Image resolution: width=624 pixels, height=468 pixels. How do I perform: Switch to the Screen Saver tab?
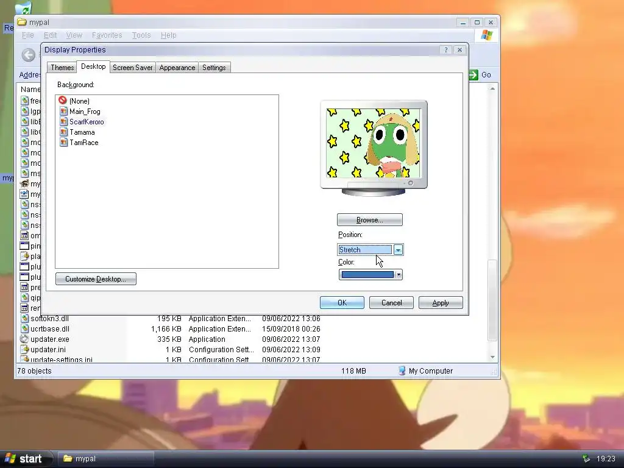pos(132,68)
